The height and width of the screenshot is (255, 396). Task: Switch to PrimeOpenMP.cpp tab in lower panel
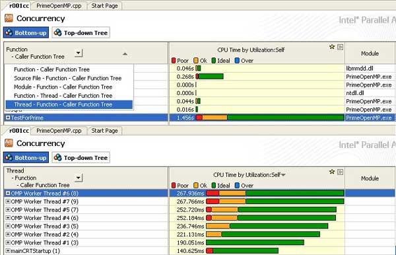[59, 131]
